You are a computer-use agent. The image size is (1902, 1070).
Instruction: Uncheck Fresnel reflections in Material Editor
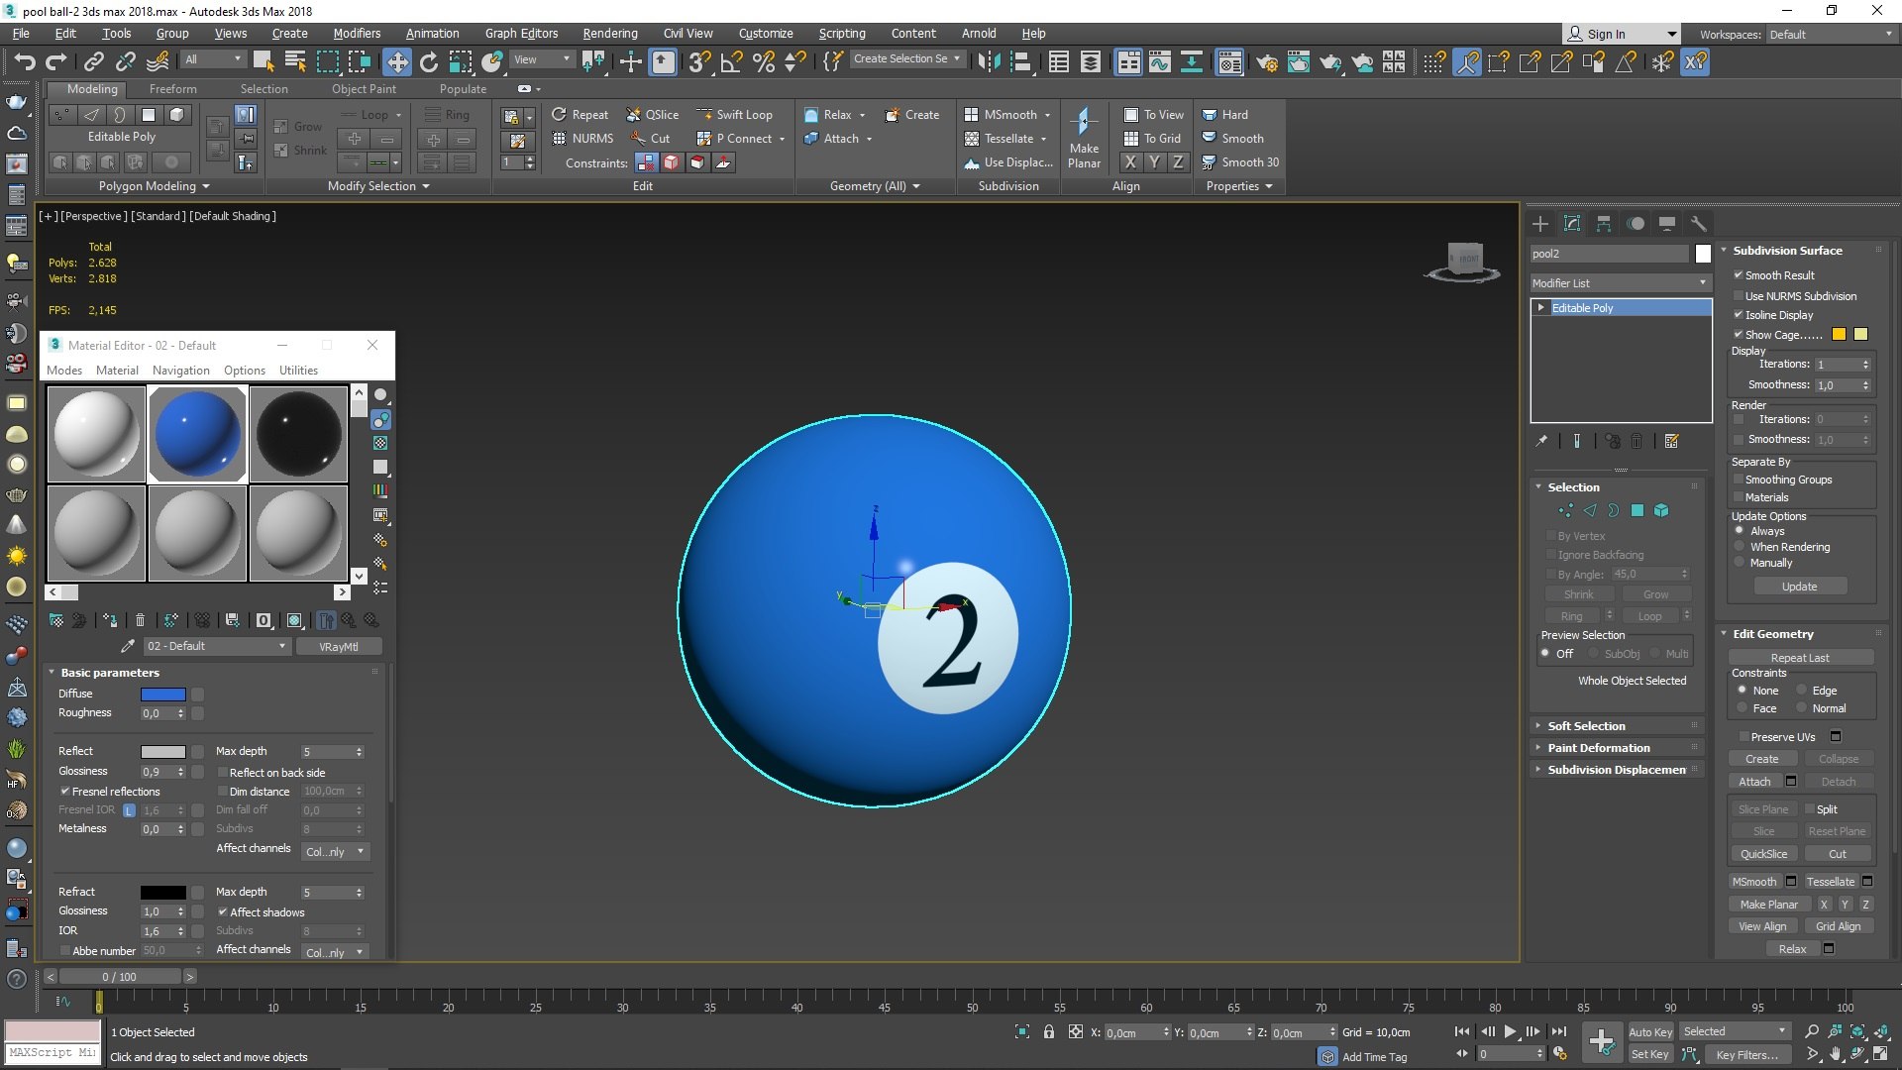point(65,792)
